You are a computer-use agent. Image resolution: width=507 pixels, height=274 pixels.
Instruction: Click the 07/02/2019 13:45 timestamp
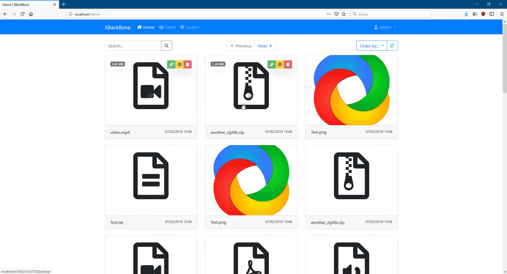379,222
